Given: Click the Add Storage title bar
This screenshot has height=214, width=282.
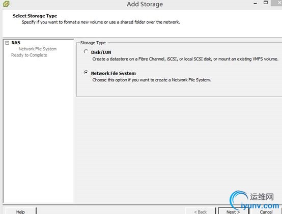Looking at the screenshot, I should [x=145, y=4].
